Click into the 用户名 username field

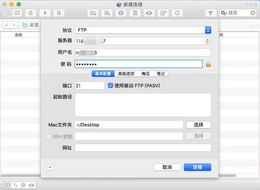point(143,52)
